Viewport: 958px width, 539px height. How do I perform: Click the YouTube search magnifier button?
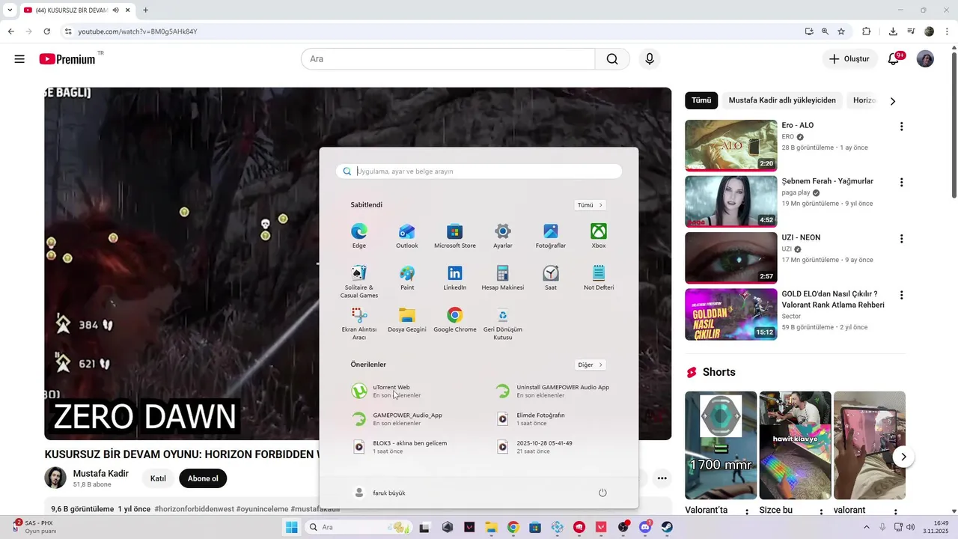[612, 59]
